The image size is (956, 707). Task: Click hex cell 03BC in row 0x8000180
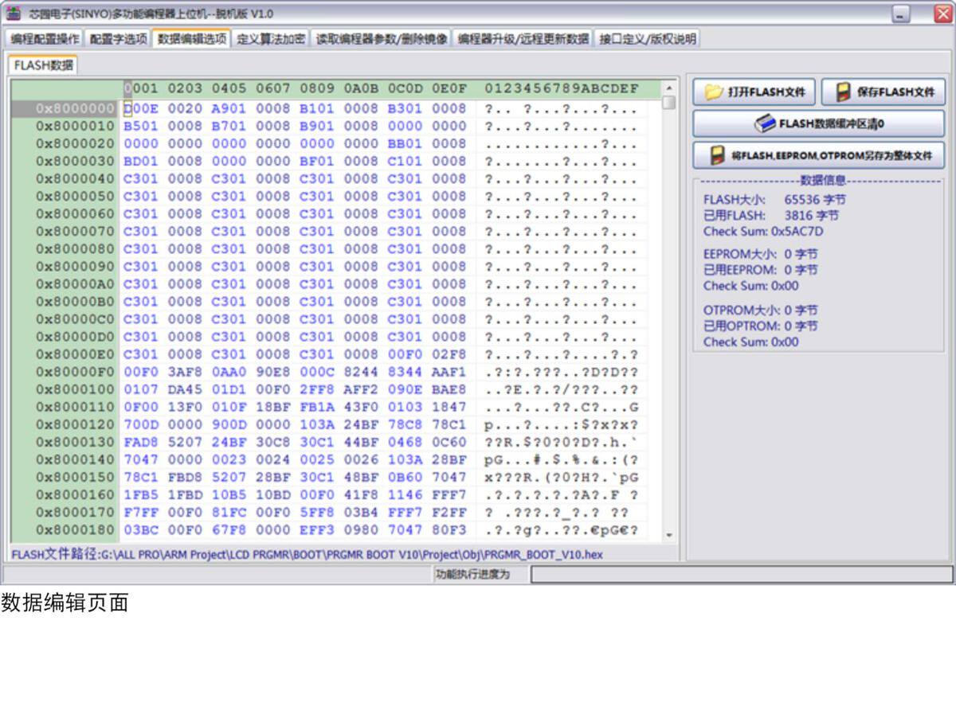click(141, 530)
